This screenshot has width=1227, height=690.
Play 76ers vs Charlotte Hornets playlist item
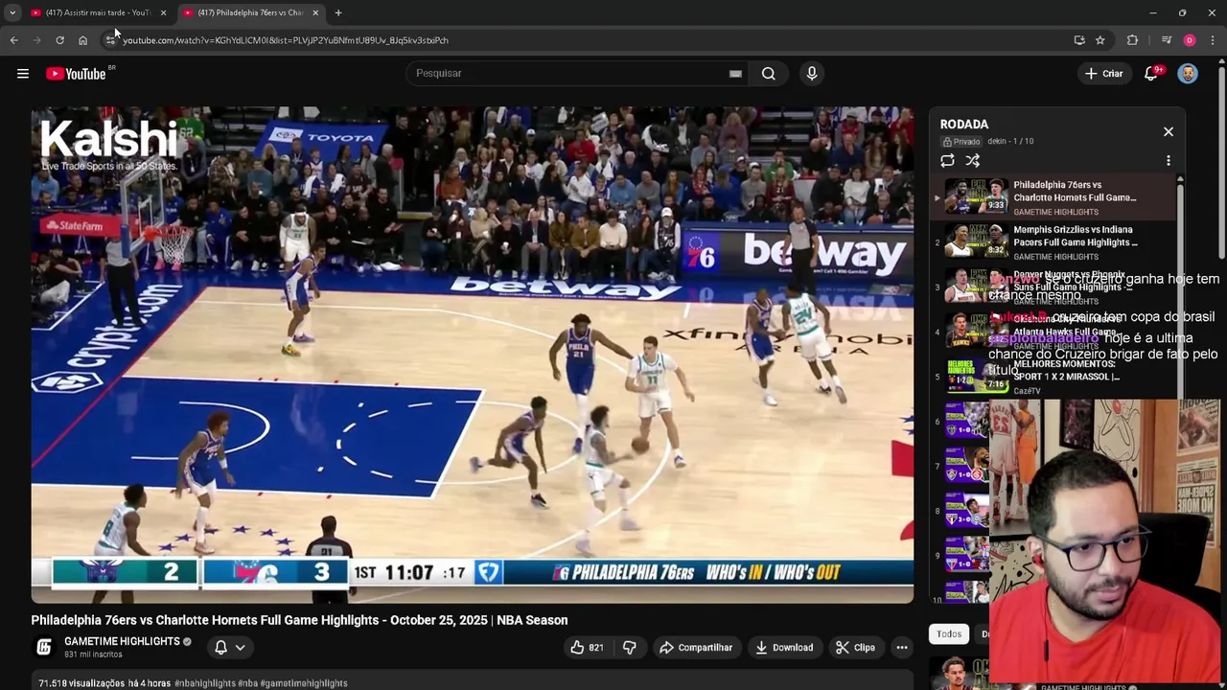point(1053,197)
